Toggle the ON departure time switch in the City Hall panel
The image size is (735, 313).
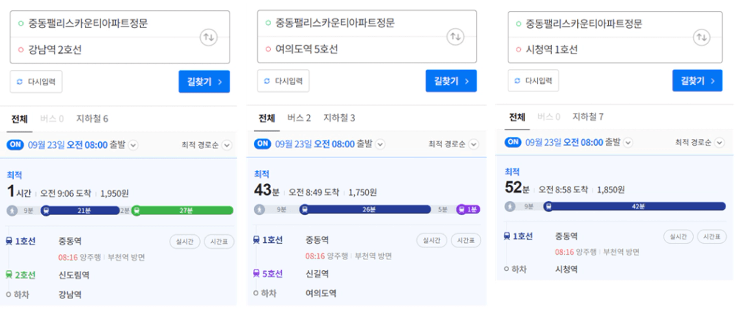tap(513, 141)
